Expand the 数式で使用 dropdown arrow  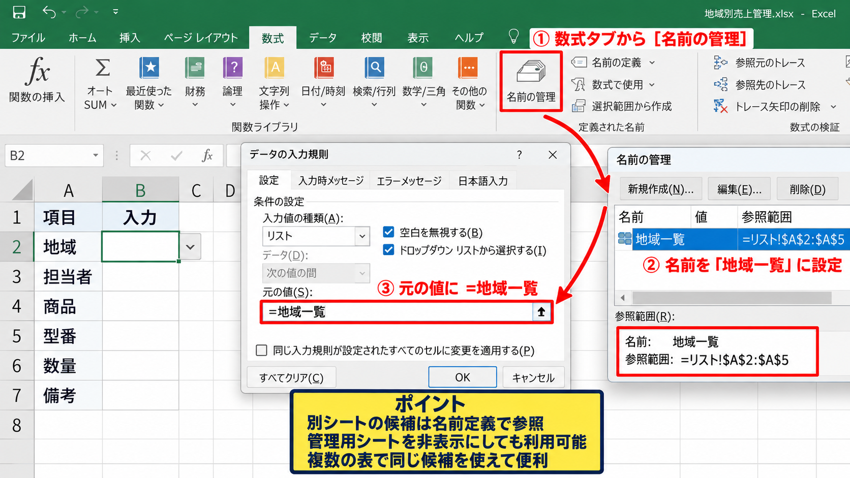(652, 85)
